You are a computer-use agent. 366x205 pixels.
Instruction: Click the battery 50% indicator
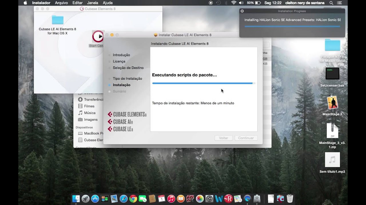(x=254, y=3)
